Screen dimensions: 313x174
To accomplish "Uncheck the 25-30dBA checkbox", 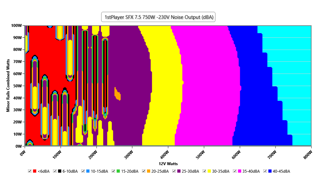I will 174,171.
